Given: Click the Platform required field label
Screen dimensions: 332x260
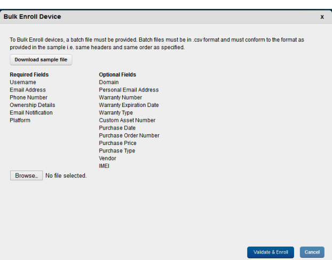Looking at the screenshot, I should pos(20,120).
